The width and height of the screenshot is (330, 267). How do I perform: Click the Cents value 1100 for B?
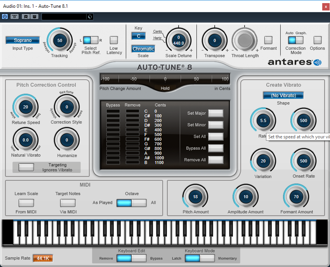(159, 162)
